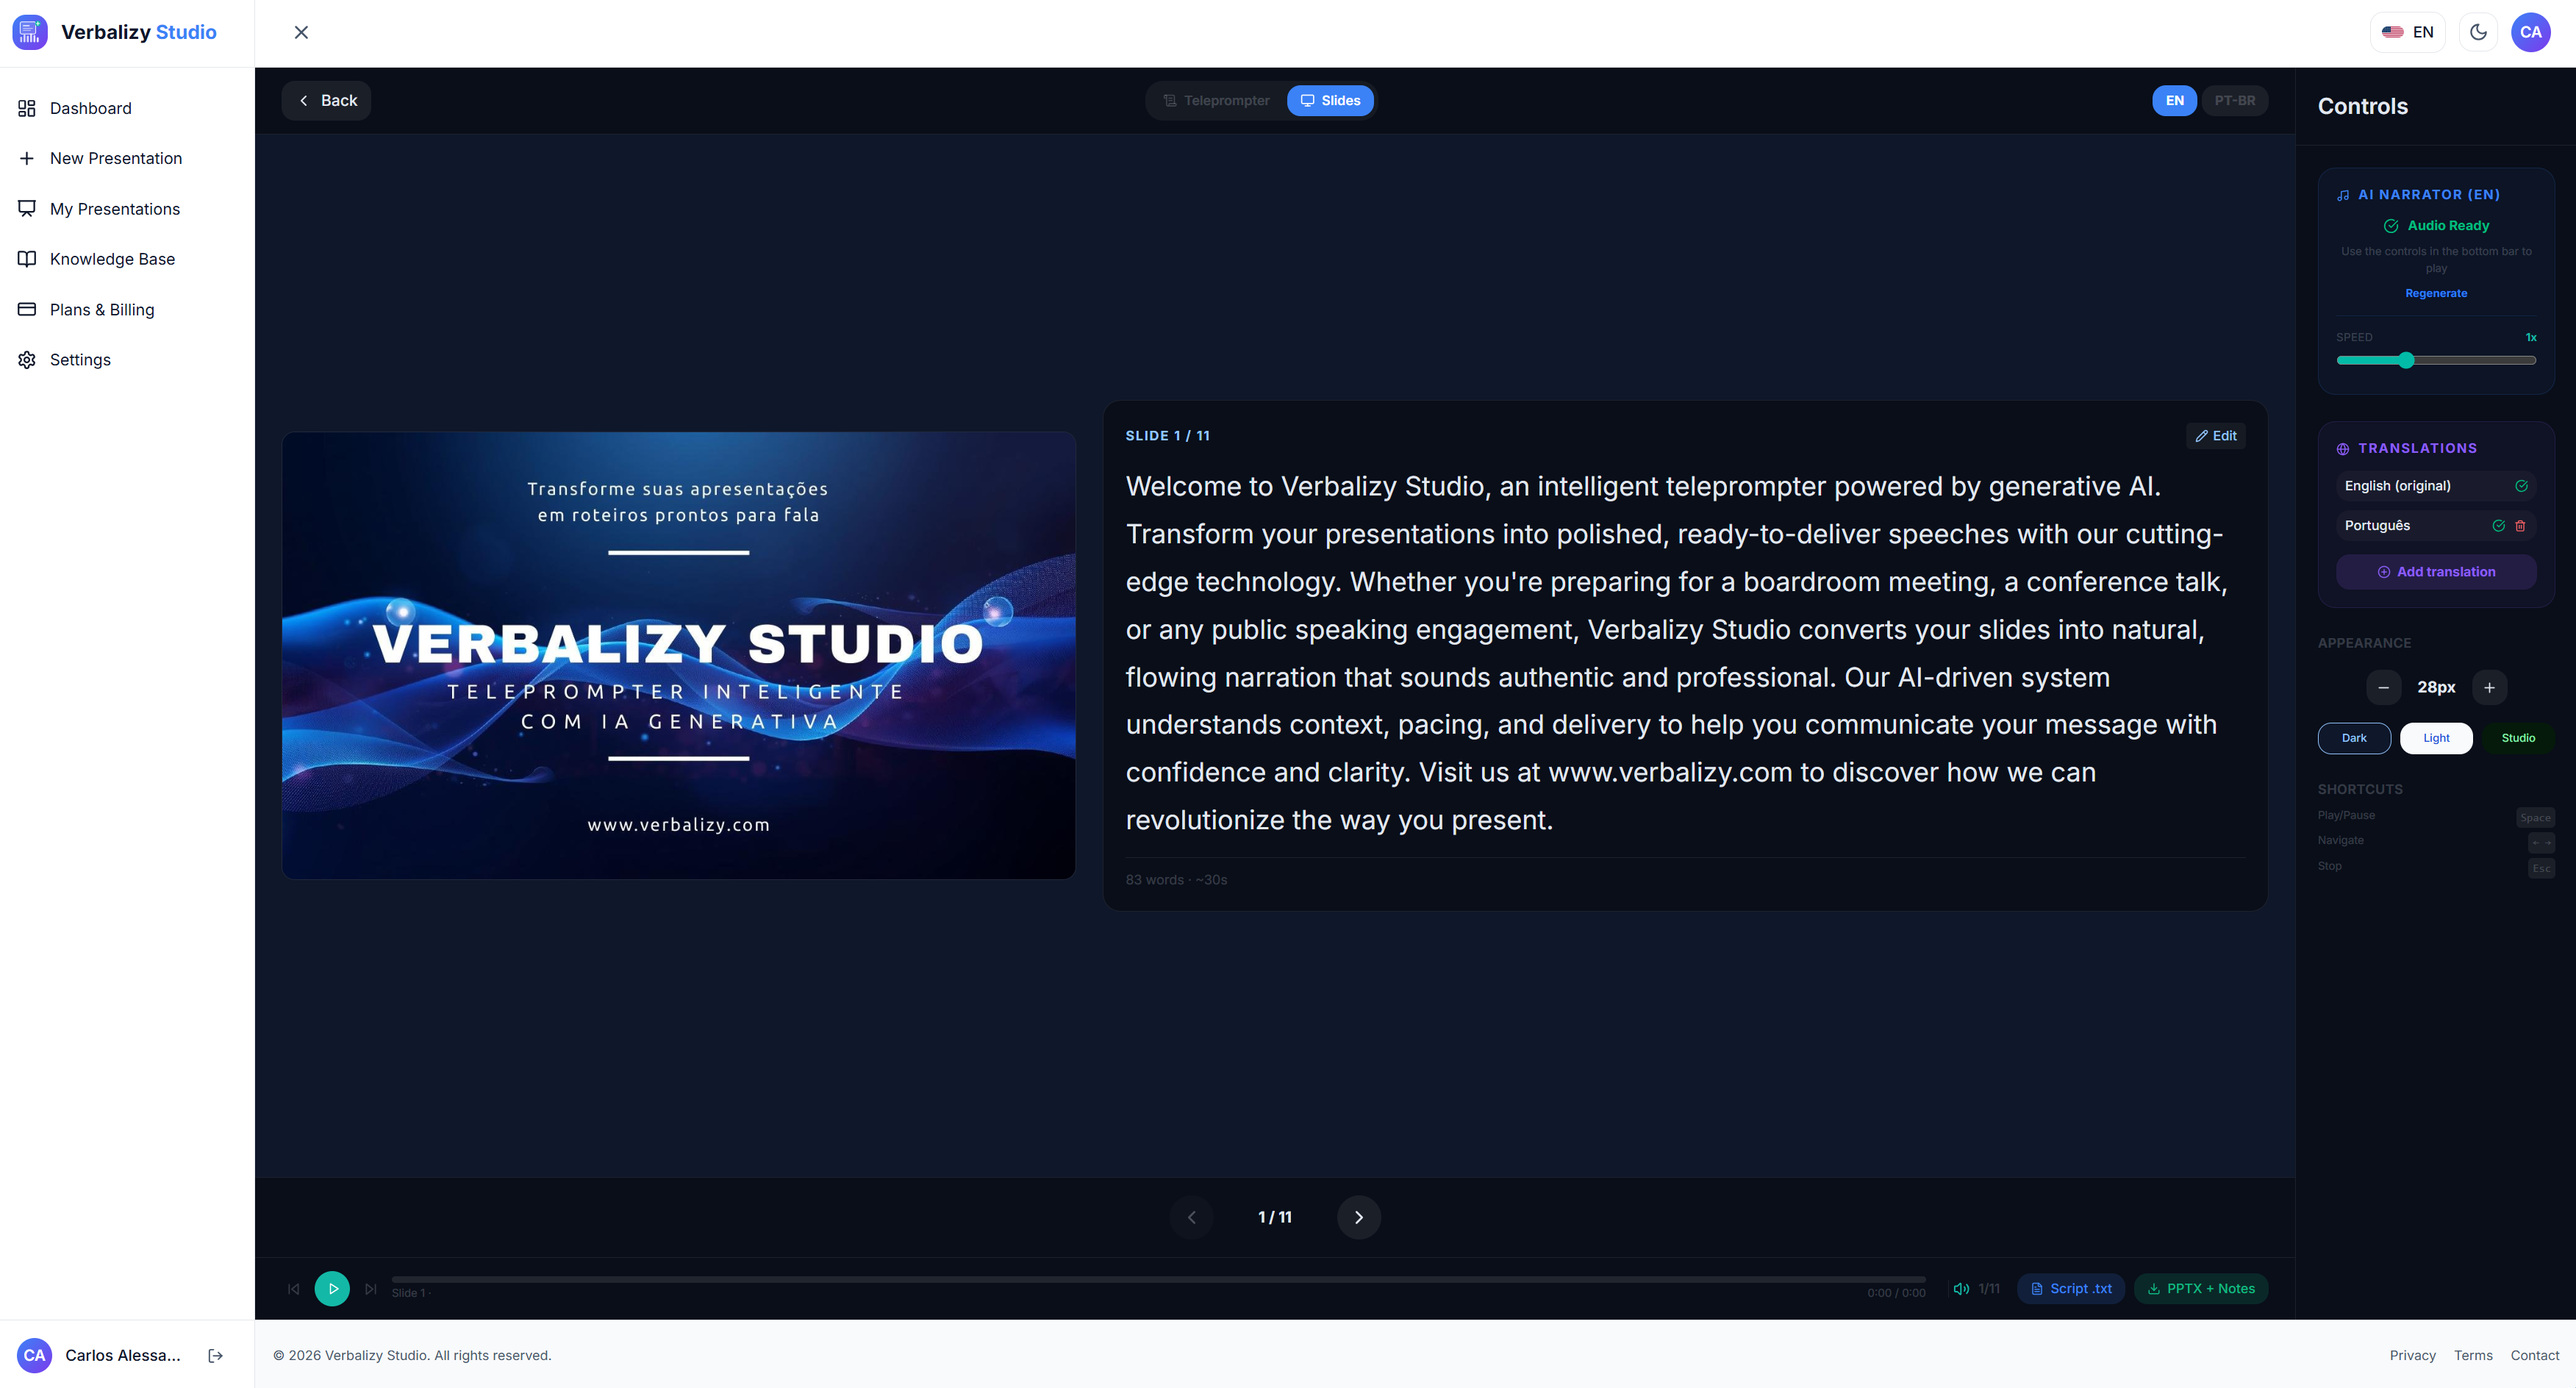Switch script to PT-BR language
Image resolution: width=2576 pixels, height=1388 pixels.
pyautogui.click(x=2234, y=101)
